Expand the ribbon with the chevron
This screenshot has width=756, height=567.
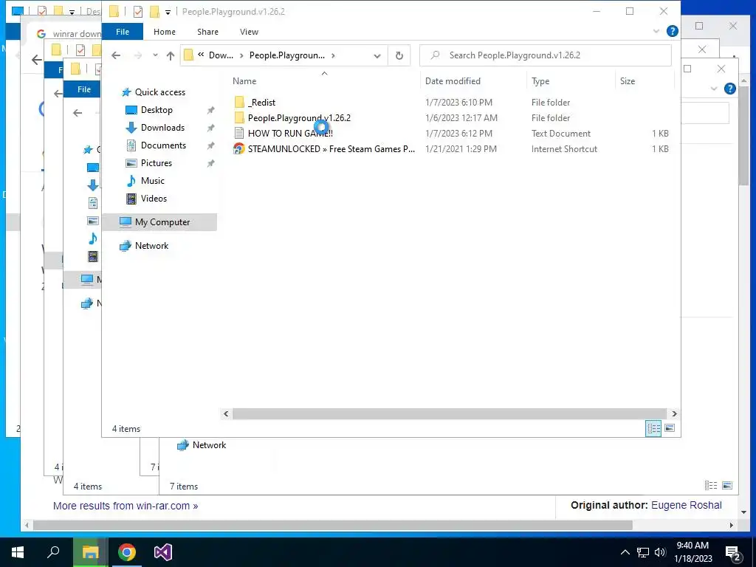pos(656,31)
